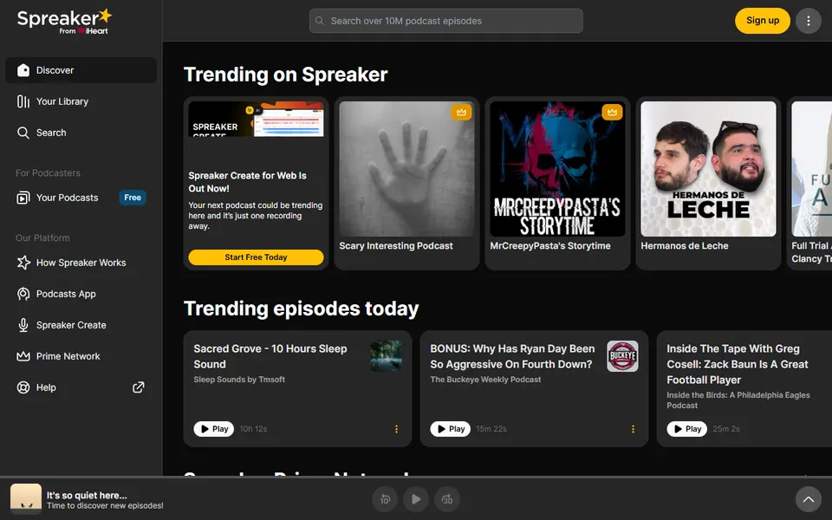Open options menu for Sacred Grove episode

396,429
